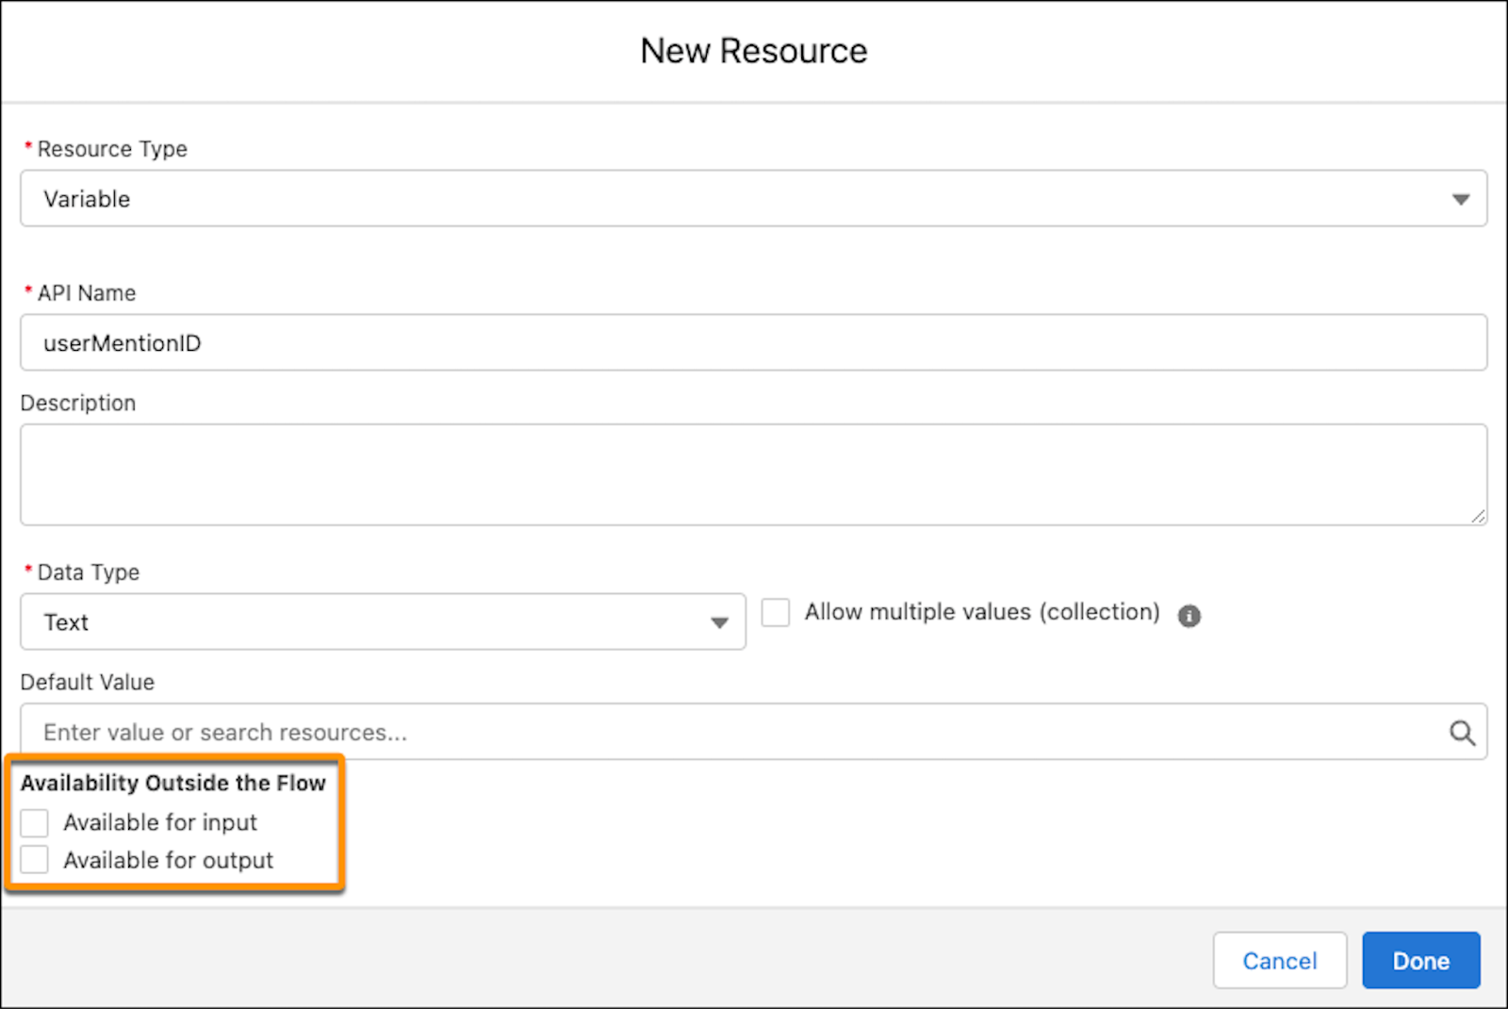Click the required Data Type label
This screenshot has height=1009, width=1508.
coord(89,572)
